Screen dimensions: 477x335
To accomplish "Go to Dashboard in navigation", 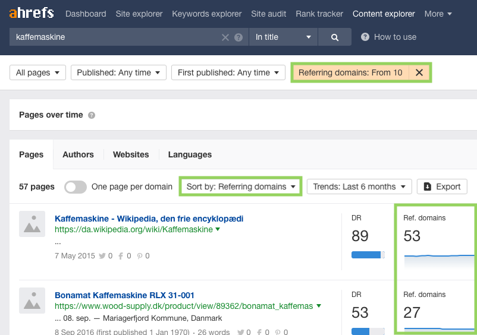I will 86,14.
